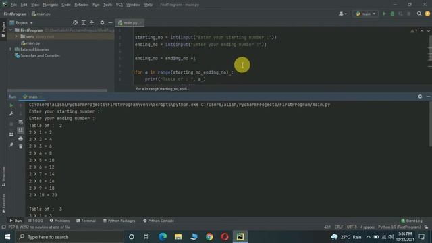
Task: Open Run panel settings gear
Action: (x=420, y=97)
